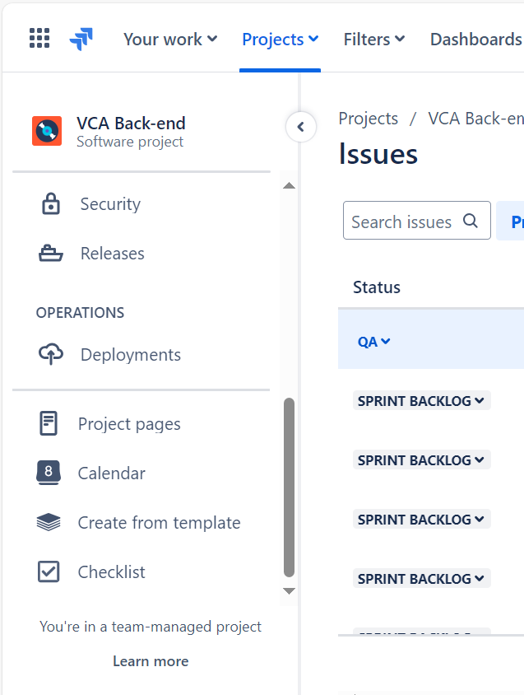Open the QA status dropdown

coord(373,342)
